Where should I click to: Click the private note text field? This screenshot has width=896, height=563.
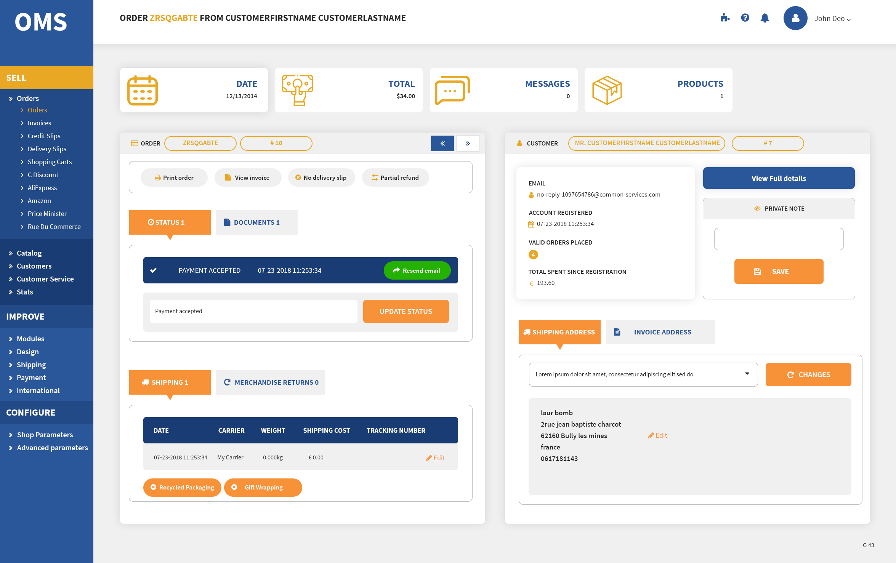tap(779, 239)
